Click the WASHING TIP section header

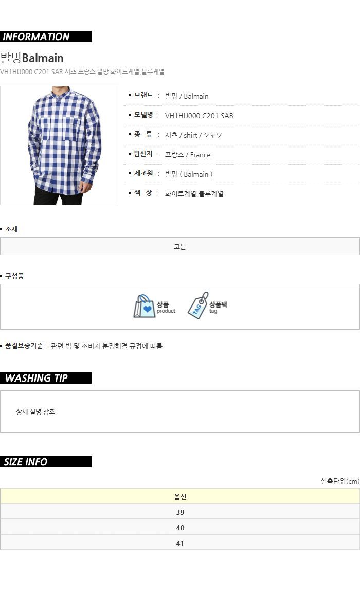point(45,378)
